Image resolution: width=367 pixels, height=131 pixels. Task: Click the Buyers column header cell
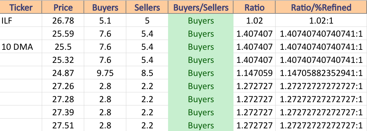(105, 7)
